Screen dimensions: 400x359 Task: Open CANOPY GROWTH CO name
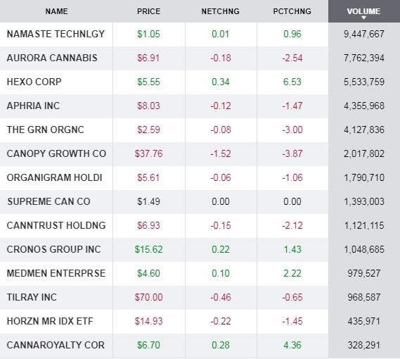point(56,153)
